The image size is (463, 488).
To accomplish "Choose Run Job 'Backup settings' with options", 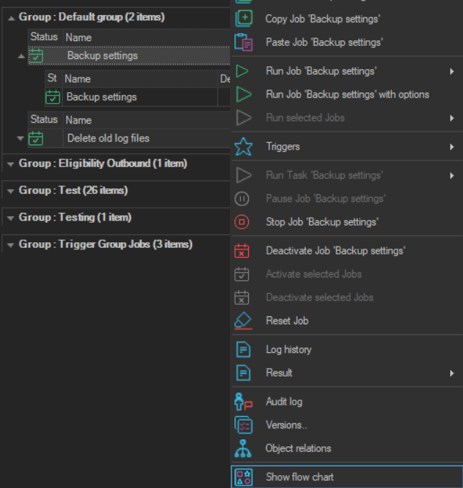I will [x=347, y=94].
